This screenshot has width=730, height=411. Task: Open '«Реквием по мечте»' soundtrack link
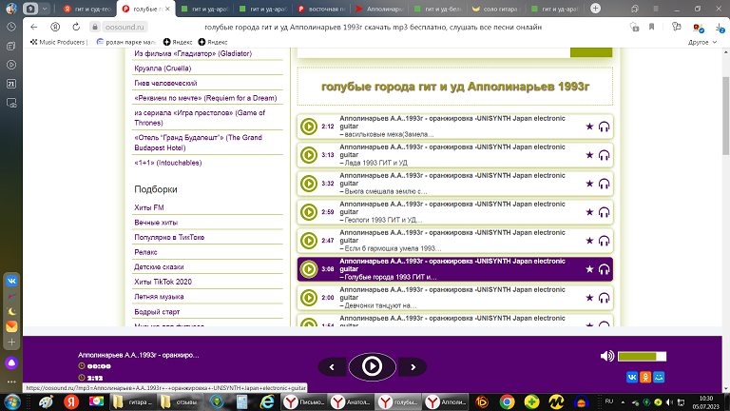(x=205, y=98)
